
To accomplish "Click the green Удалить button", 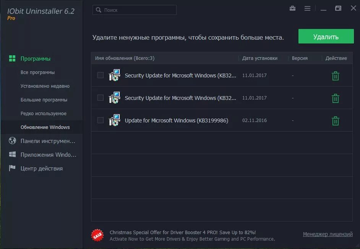I will tap(326, 36).
